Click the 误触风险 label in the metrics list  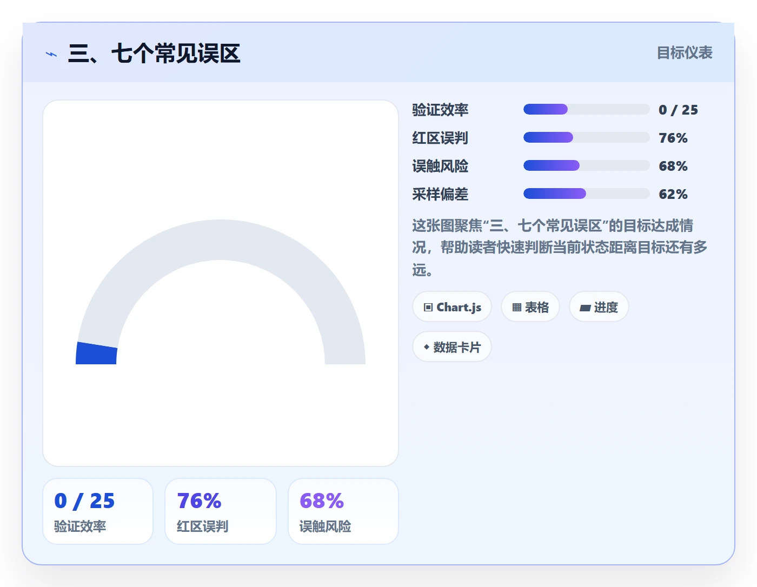[x=440, y=166]
